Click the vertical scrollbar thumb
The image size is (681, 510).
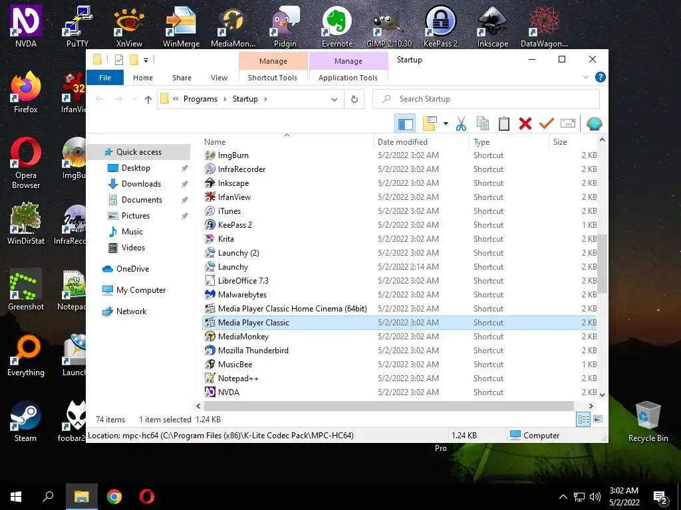[602, 264]
